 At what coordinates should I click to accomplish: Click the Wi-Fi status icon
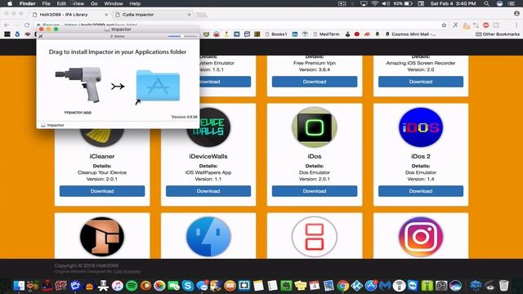tap(375, 3)
